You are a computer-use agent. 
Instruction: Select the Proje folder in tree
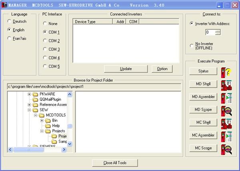click(62, 136)
